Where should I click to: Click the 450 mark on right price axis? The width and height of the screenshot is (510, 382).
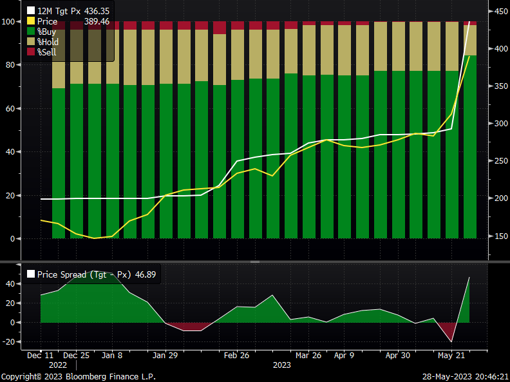pyautogui.click(x=498, y=12)
